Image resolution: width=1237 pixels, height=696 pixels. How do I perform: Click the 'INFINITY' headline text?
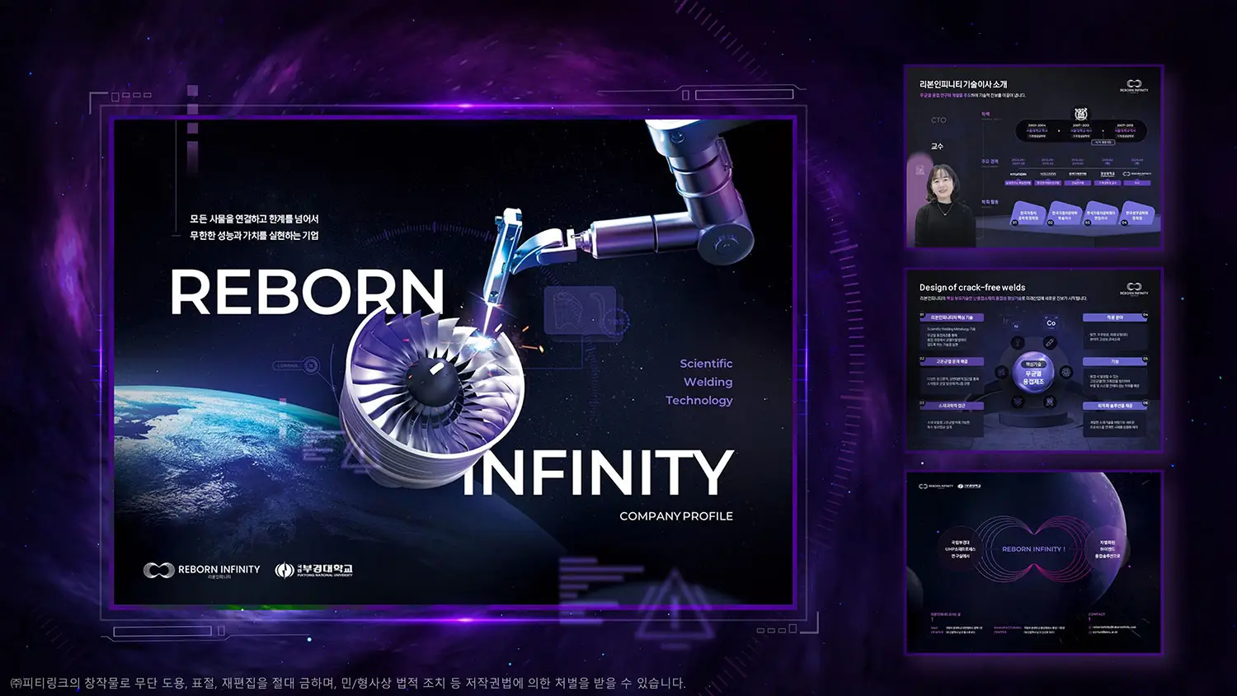point(597,472)
